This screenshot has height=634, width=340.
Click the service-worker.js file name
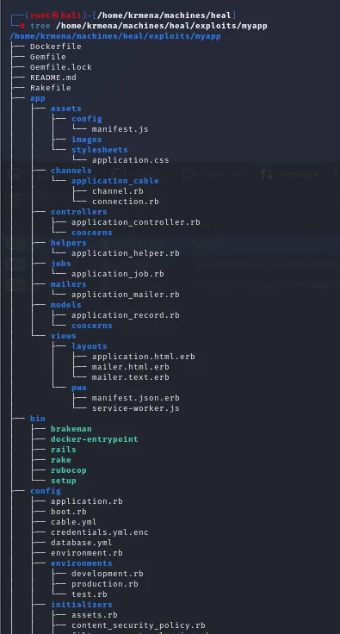click(x=136, y=408)
